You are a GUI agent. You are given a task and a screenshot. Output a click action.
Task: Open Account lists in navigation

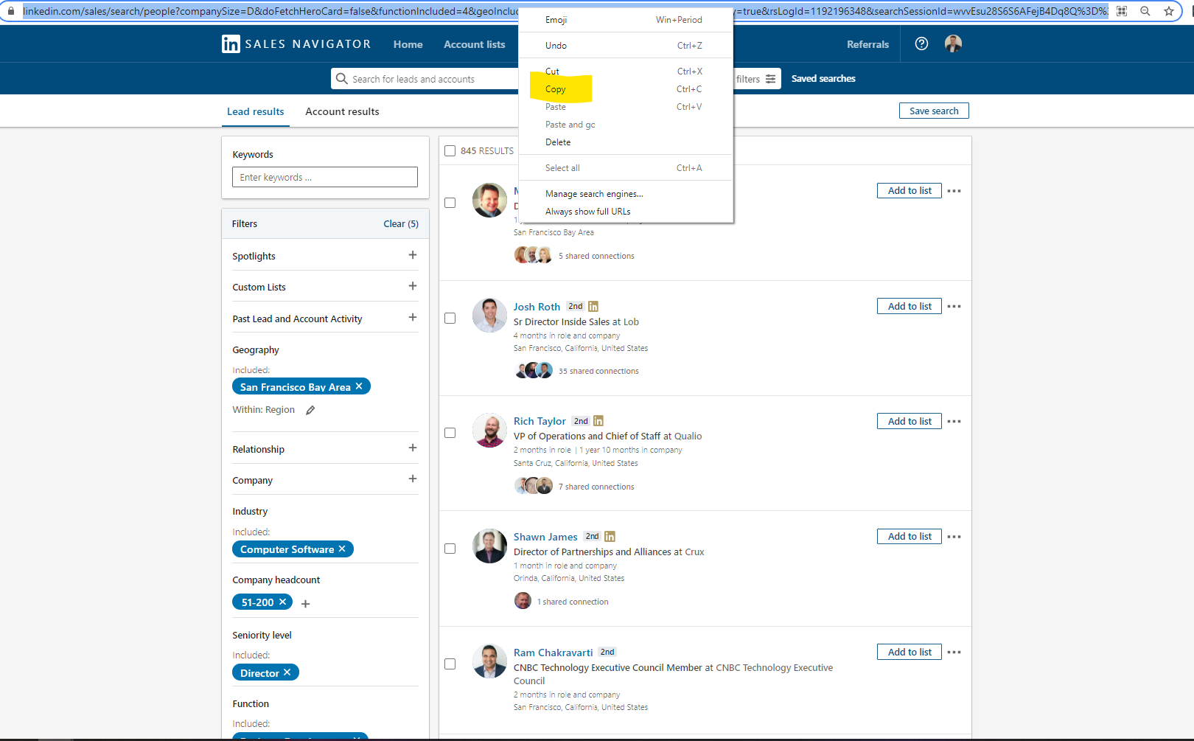pyautogui.click(x=474, y=44)
